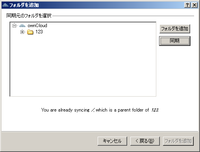
Task: Select the ownCloud tree label
Action: point(37,26)
